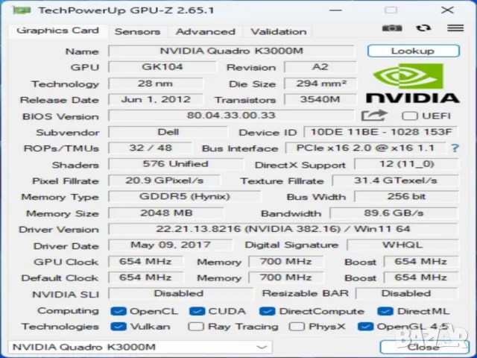The width and height of the screenshot is (477, 358).
Task: Click the Pixel Fillrate value 20.9 GPixel/s
Action: pyautogui.click(x=164, y=180)
